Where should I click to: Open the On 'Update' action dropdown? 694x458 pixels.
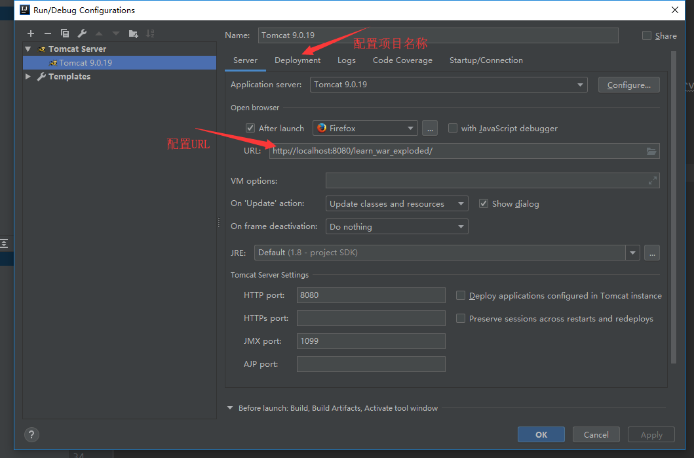click(x=396, y=204)
